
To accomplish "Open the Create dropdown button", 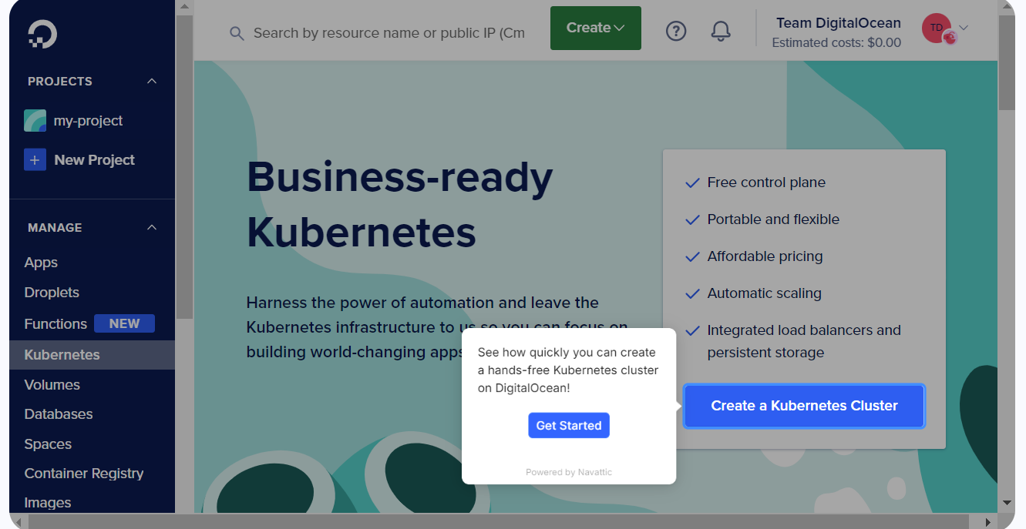I will pos(596,28).
